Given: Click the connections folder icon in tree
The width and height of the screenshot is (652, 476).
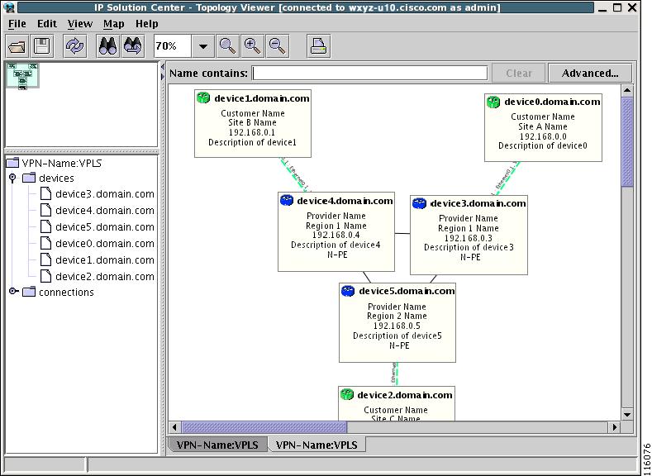Looking at the screenshot, I should [29, 292].
